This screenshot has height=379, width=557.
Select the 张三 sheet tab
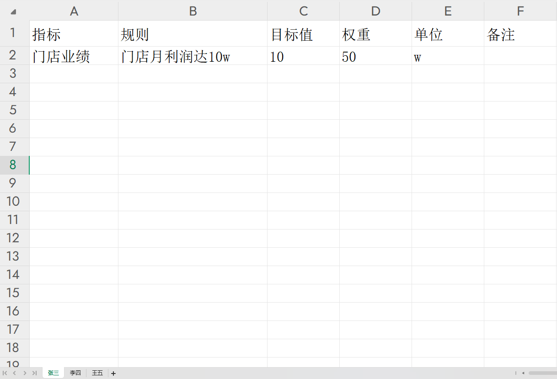[x=54, y=373]
